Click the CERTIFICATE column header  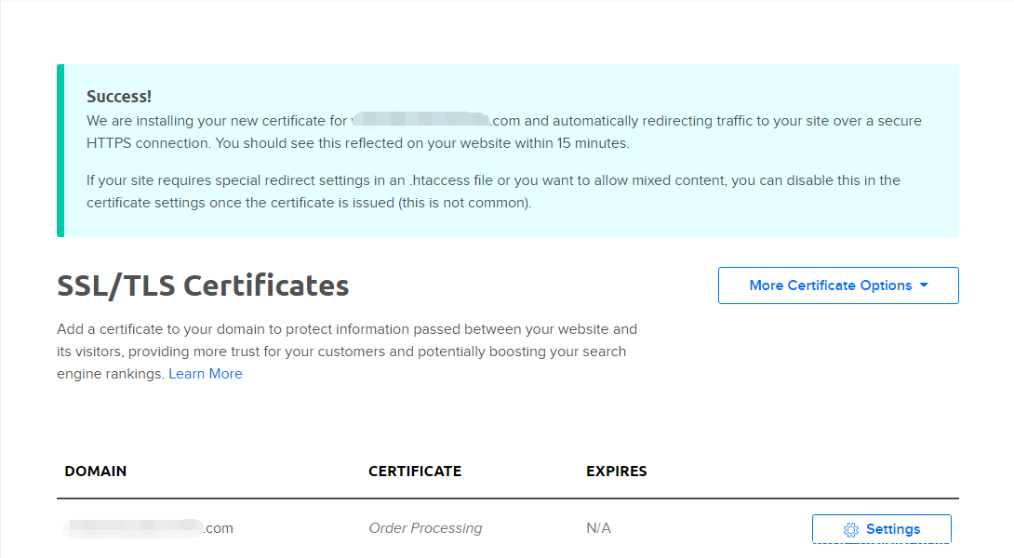coord(415,471)
